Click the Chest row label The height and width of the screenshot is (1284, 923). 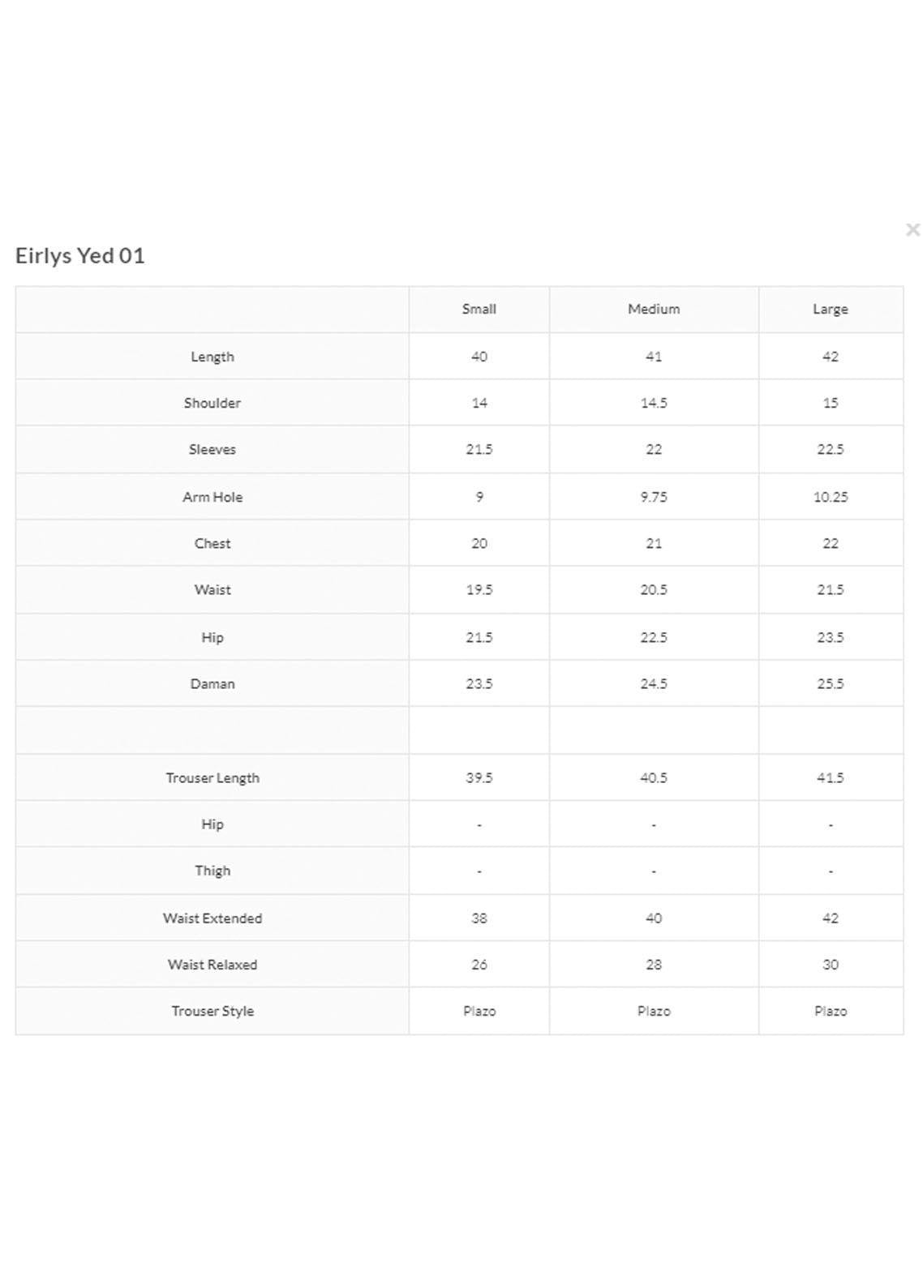pyautogui.click(x=213, y=543)
